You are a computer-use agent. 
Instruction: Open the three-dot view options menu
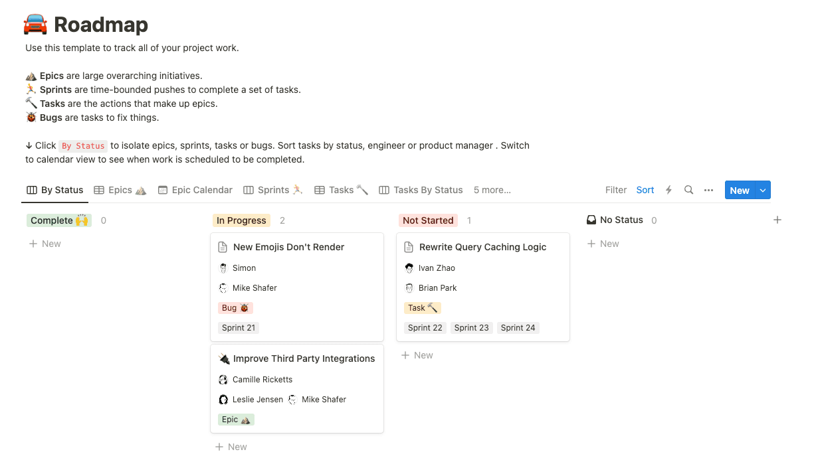pos(708,190)
